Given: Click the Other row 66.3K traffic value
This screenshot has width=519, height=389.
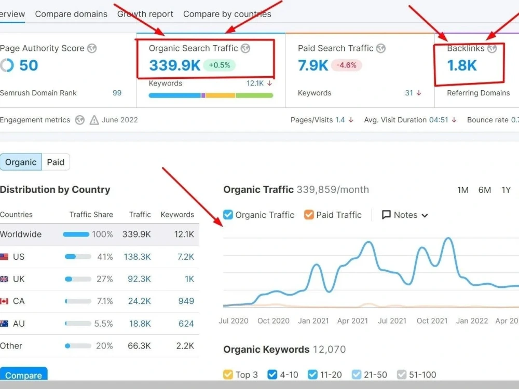Looking at the screenshot, I should pos(139,345).
